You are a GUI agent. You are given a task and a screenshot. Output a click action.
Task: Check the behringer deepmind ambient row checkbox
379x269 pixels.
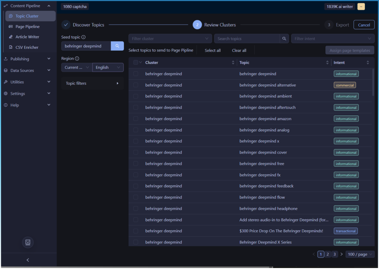click(135, 96)
